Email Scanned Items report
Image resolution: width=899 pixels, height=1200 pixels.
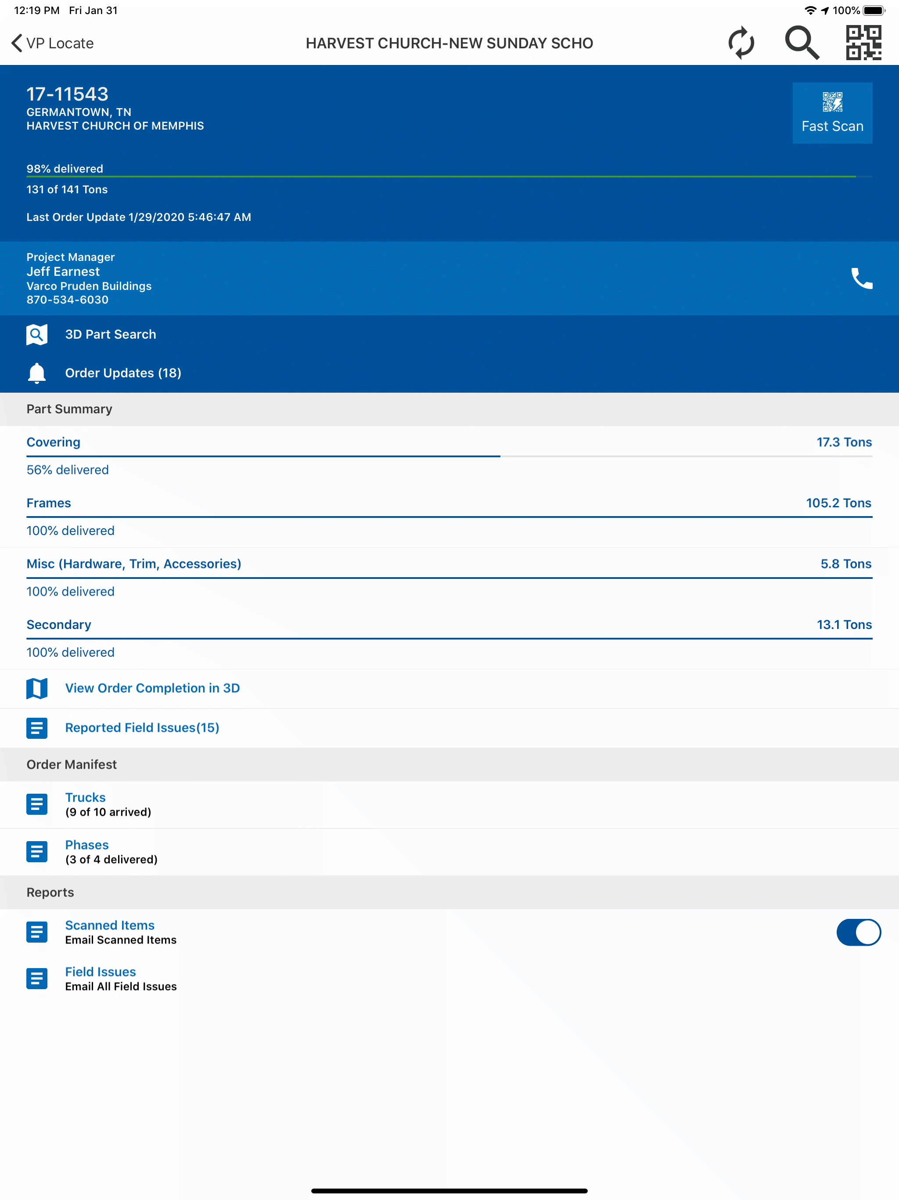point(121,940)
